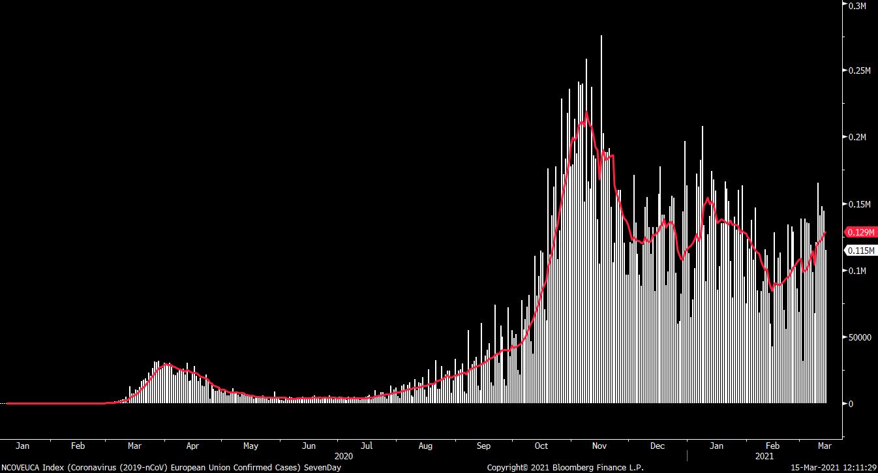Select the Jun month label on time axis
This screenshot has height=473, width=878.
(309, 446)
